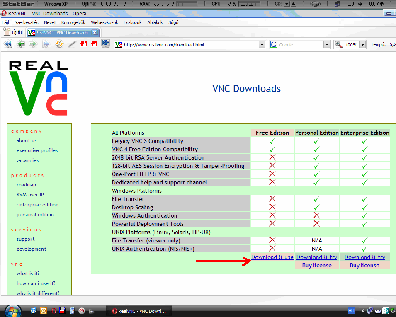Go back using the green back arrow

pos(21,44)
